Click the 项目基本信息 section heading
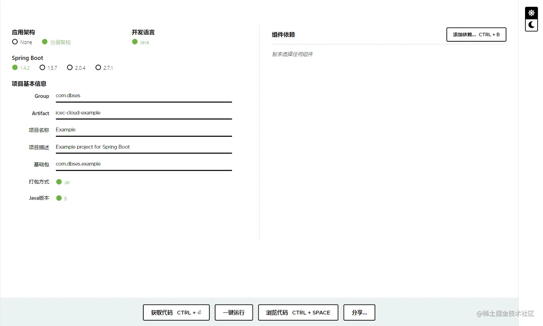 [29, 84]
